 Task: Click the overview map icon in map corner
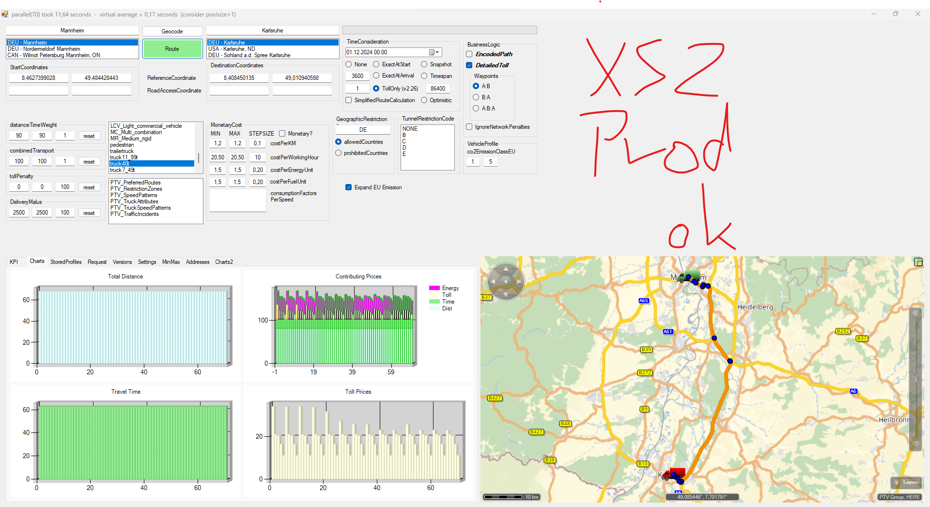coord(918,262)
